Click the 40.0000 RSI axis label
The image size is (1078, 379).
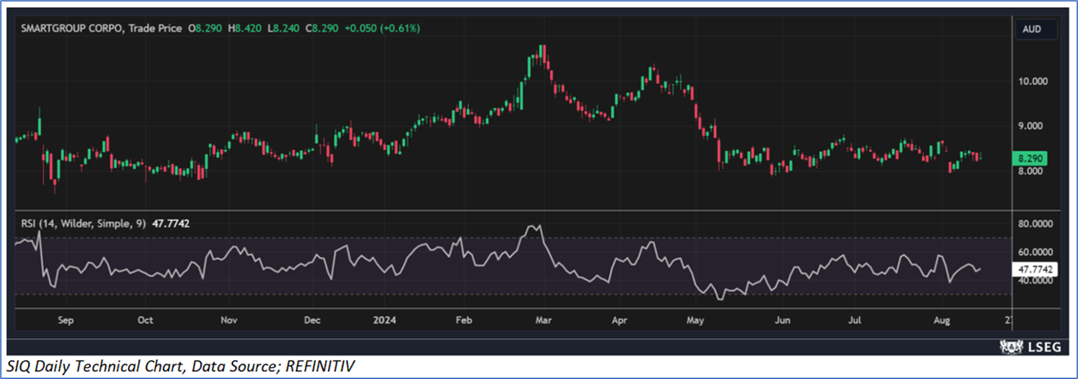click(1035, 281)
